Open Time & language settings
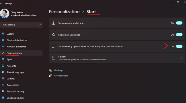The image size is (186, 103). point(15,72)
